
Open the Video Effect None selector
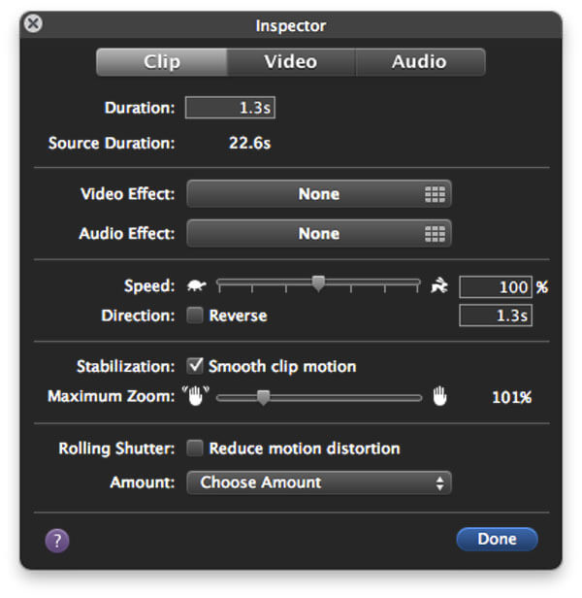319,194
